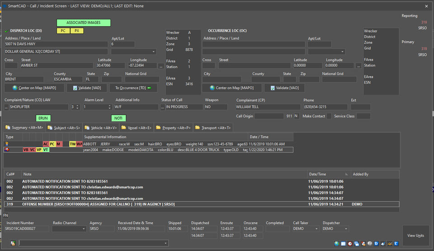Image resolution: width=434 pixels, height=251 pixels.
Task: Click the blue C icon in bottom toolbar
Action: 396,243
